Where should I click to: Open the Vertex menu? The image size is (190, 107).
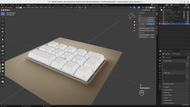click(x=41, y=7)
